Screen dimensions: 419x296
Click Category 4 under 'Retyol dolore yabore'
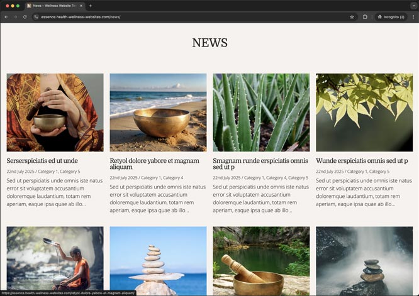[173, 178]
